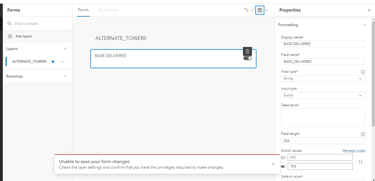Open ALTERNATE_TOWERS layer options ellipsis
375x181 pixels.
tap(62, 62)
